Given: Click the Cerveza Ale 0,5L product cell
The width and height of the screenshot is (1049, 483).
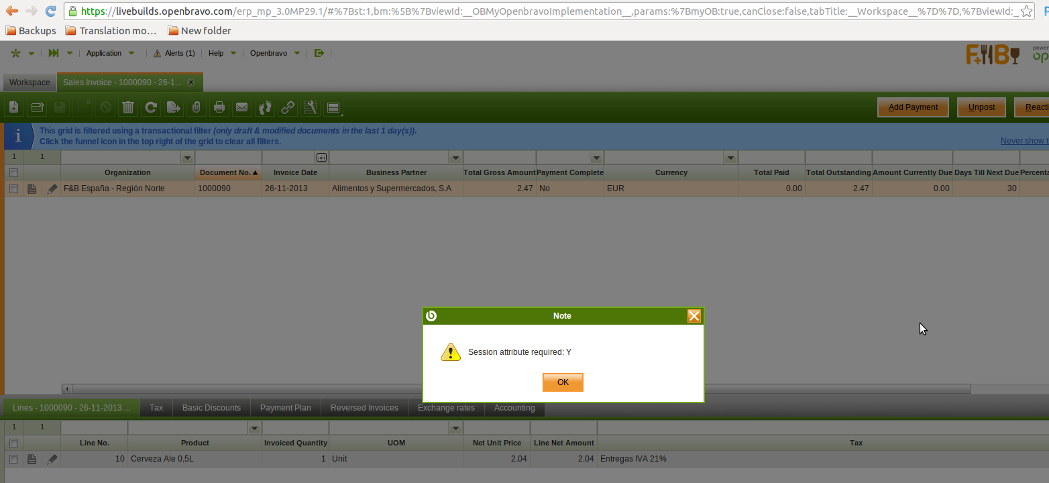Looking at the screenshot, I should (195, 459).
